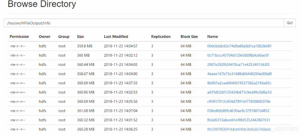
Task: Click the Permission column header
Action: click(x=19, y=36)
